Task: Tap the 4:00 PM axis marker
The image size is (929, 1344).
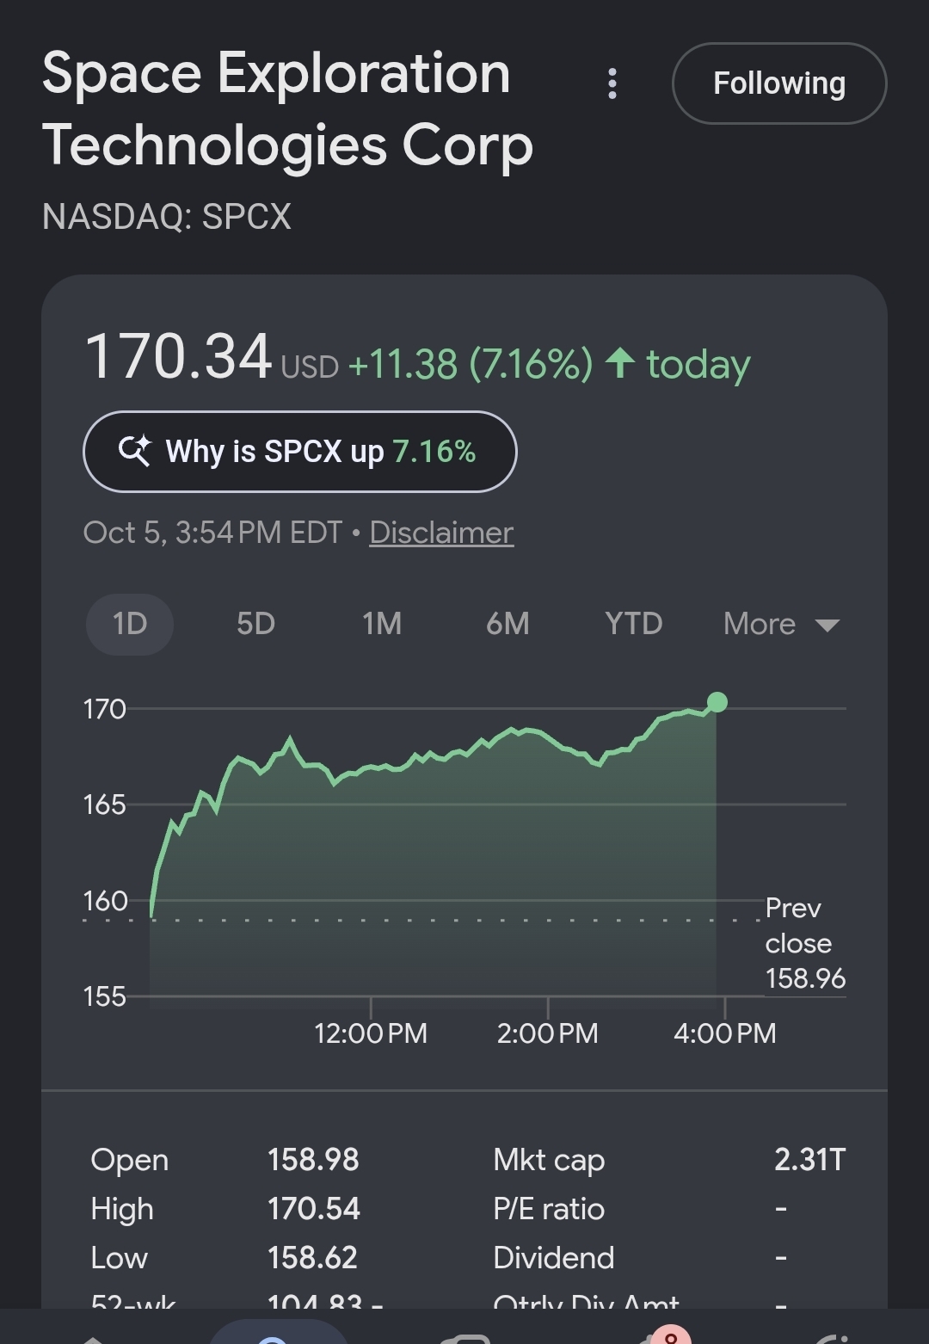Action: tap(725, 1033)
